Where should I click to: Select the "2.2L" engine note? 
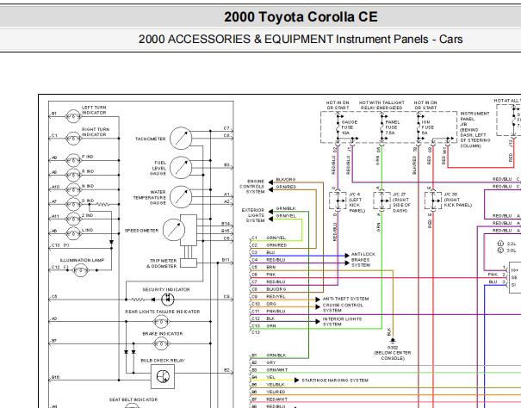[x=512, y=244]
